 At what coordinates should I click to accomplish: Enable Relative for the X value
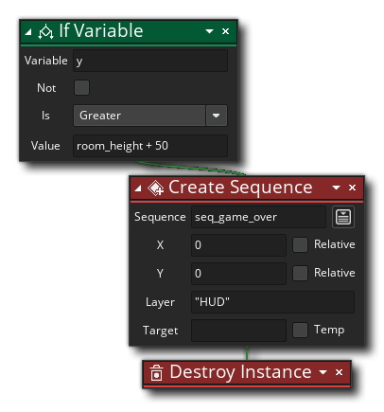coord(300,245)
